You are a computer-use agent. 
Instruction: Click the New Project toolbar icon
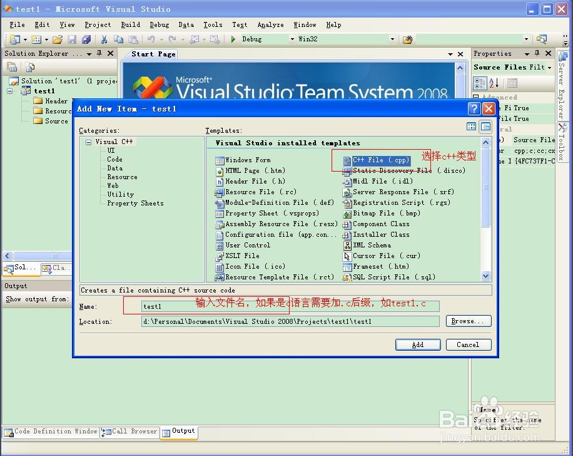tap(15, 39)
